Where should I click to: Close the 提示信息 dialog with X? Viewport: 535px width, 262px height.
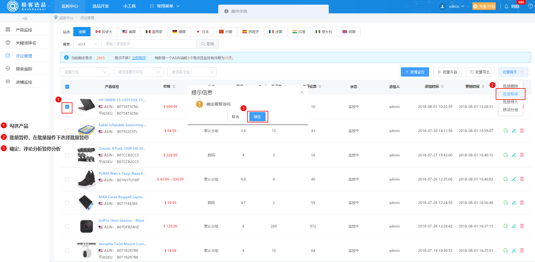(x=302, y=92)
